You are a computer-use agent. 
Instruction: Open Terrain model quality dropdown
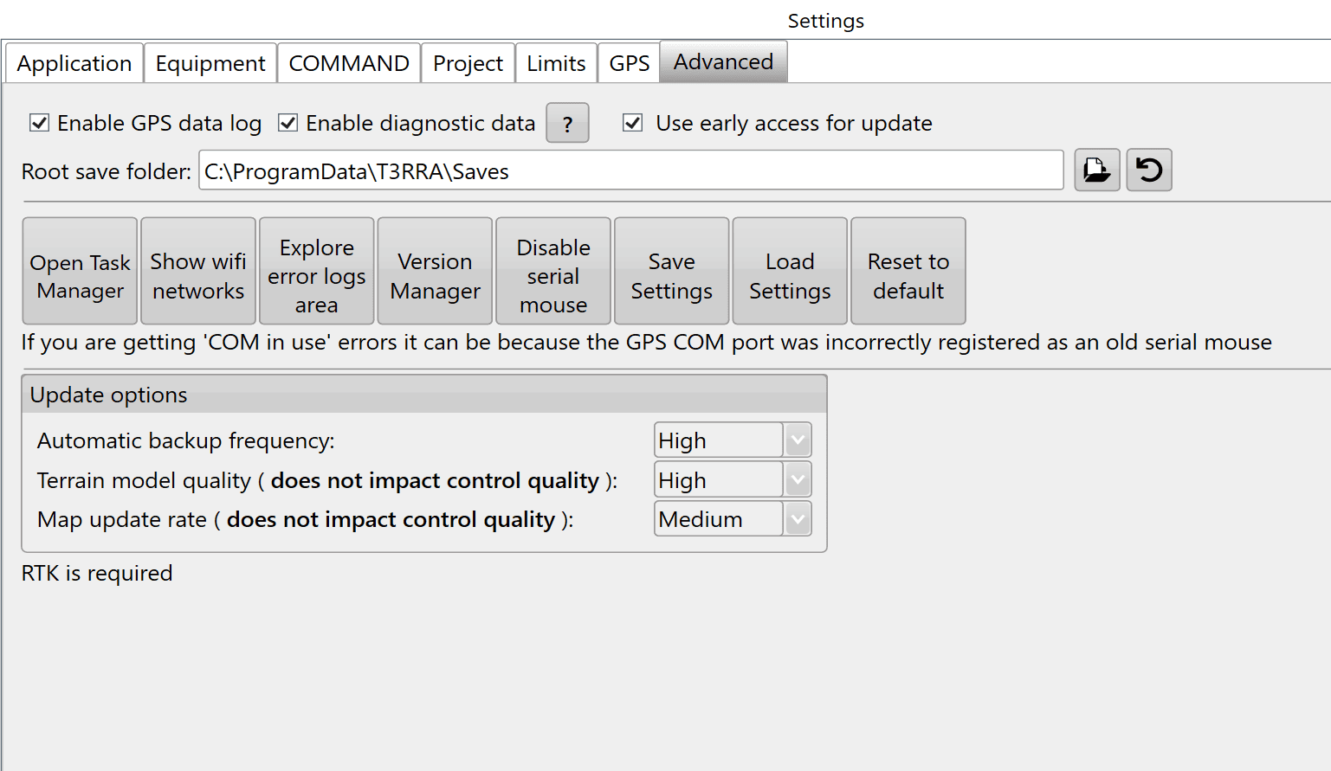(733, 479)
